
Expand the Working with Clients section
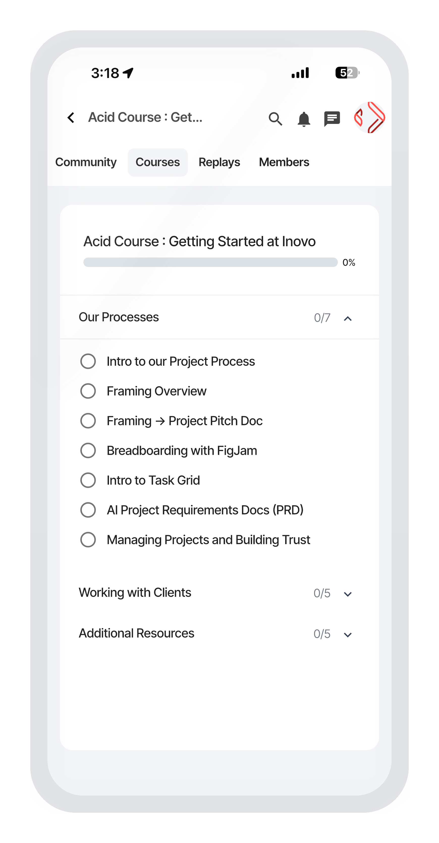point(348,594)
